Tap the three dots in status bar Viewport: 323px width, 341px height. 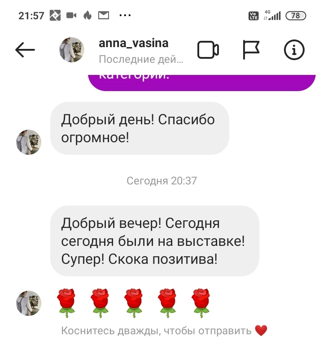(125, 15)
